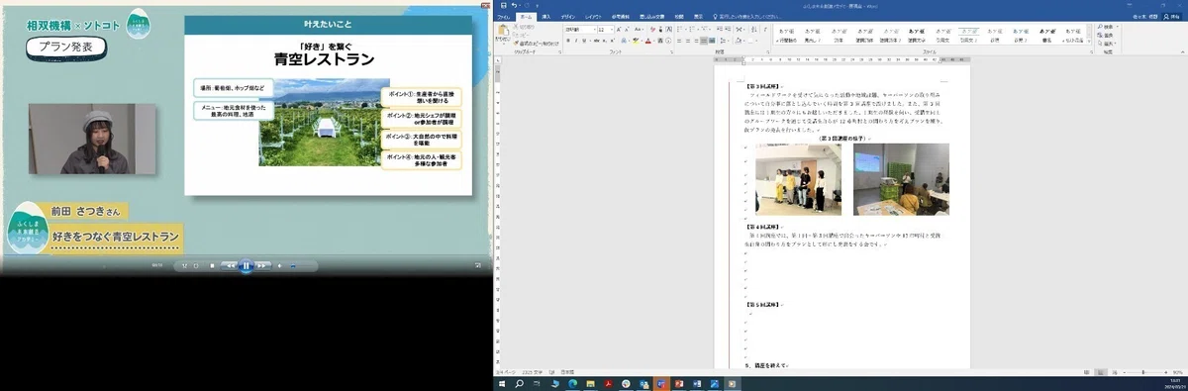This screenshot has width=1188, height=391.
Task: Switch to the 校閲 ribbon tab
Action: pyautogui.click(x=679, y=17)
